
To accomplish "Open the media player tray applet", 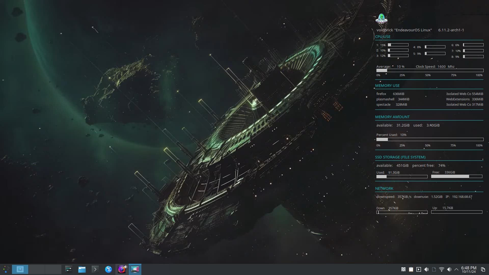I will pos(419,269).
